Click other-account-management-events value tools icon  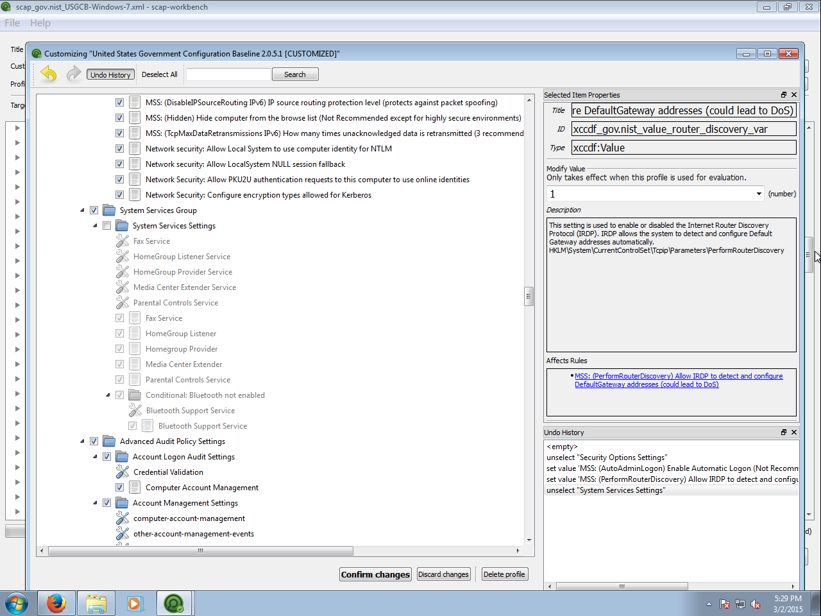pyautogui.click(x=123, y=534)
